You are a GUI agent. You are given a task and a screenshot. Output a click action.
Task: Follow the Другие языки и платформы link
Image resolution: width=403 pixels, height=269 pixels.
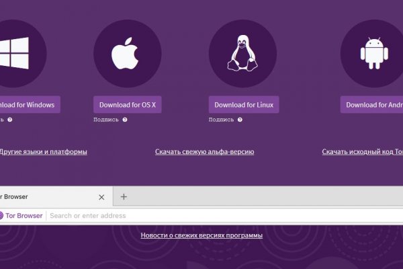pos(42,152)
